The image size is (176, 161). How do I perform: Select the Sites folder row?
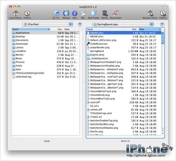[45, 69]
